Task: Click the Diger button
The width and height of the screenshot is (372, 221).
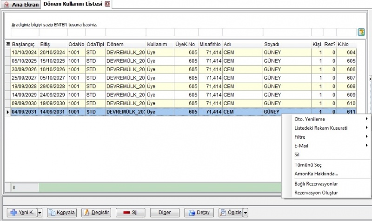Action: (x=165, y=213)
